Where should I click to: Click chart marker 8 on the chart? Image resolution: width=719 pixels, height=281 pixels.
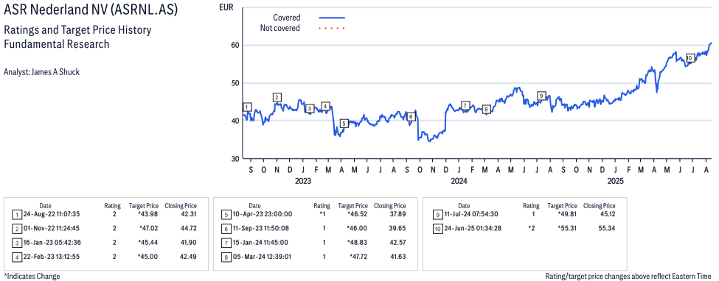coord(487,109)
